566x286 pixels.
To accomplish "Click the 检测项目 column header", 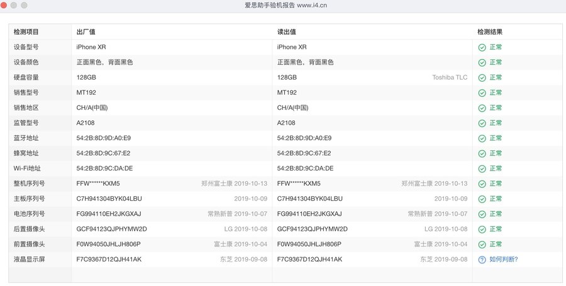I will click(26, 32).
